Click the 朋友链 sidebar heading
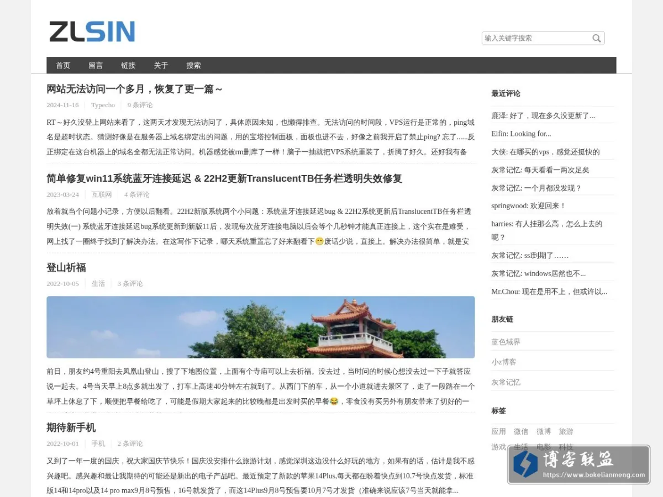 click(502, 319)
